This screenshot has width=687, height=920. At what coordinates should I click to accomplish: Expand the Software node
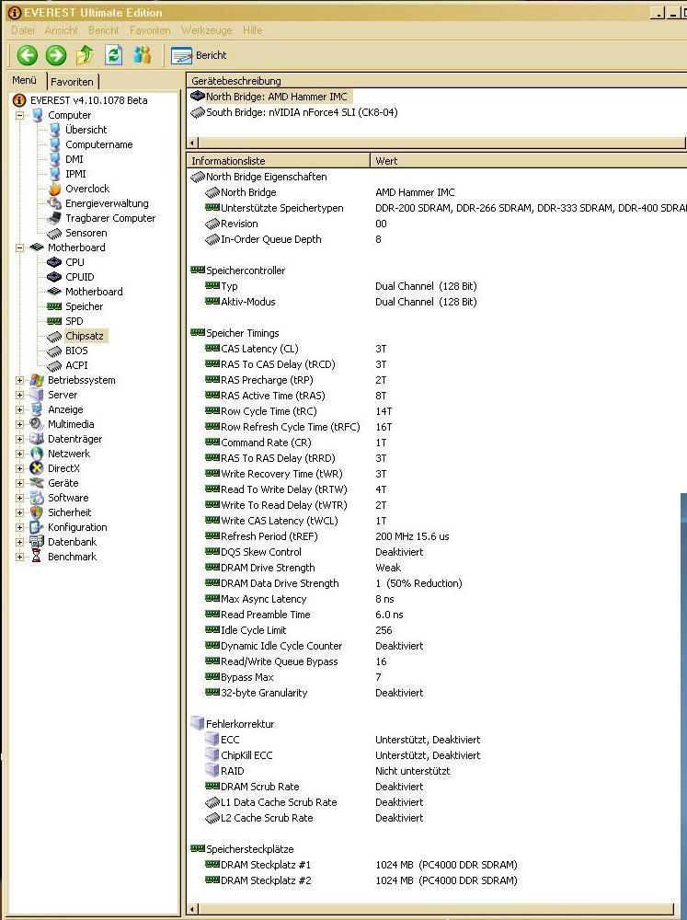(x=19, y=498)
